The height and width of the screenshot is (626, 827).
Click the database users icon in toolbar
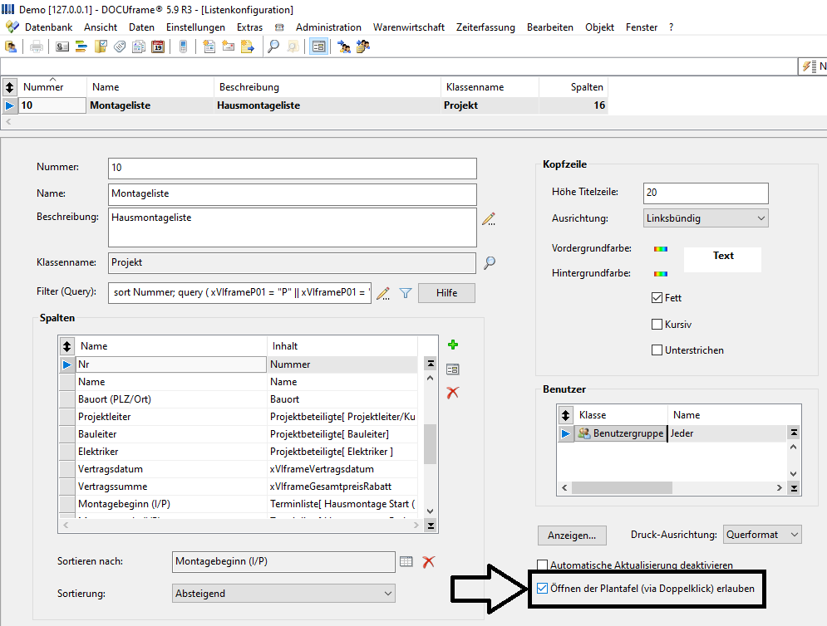tap(11, 46)
